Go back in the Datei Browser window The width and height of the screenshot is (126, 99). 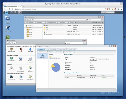26,20
